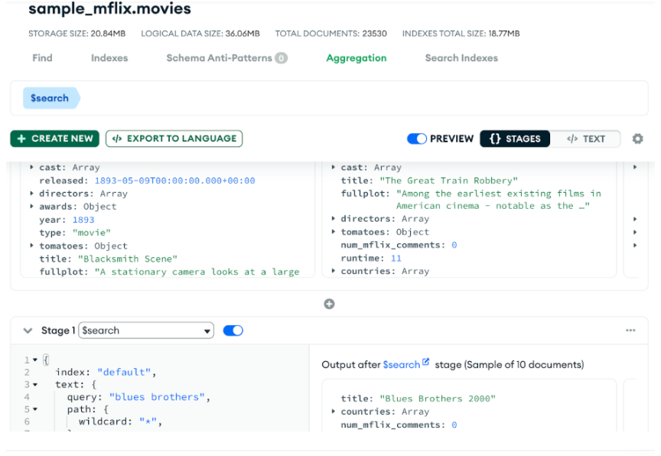This screenshot has height=456, width=661.
Task: Click the plus icon to add a new stage
Action: click(329, 304)
